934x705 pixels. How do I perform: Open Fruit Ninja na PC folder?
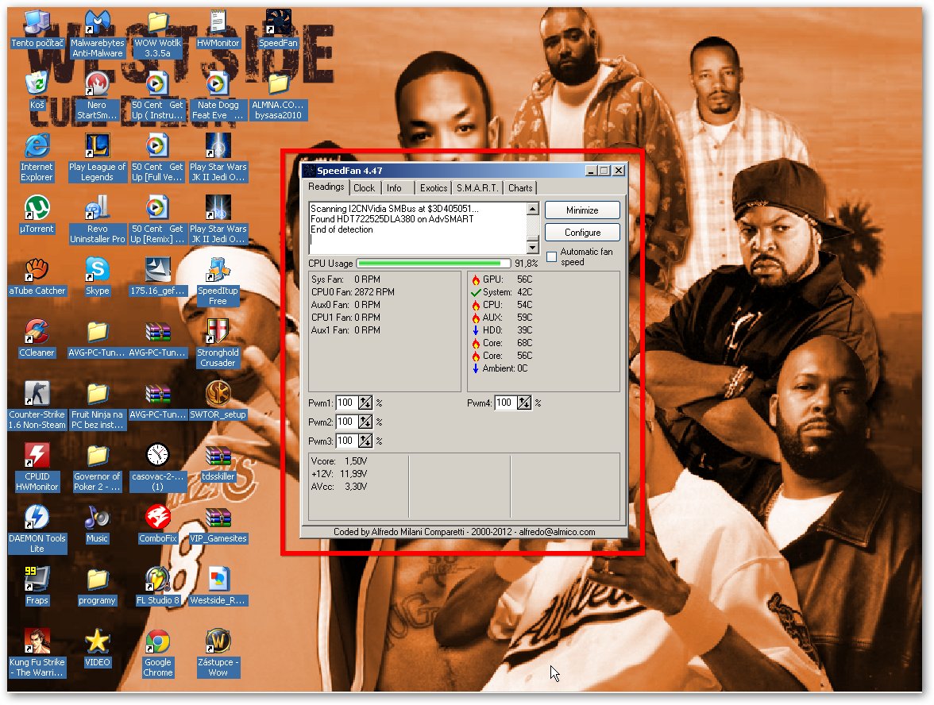pyautogui.click(x=97, y=406)
